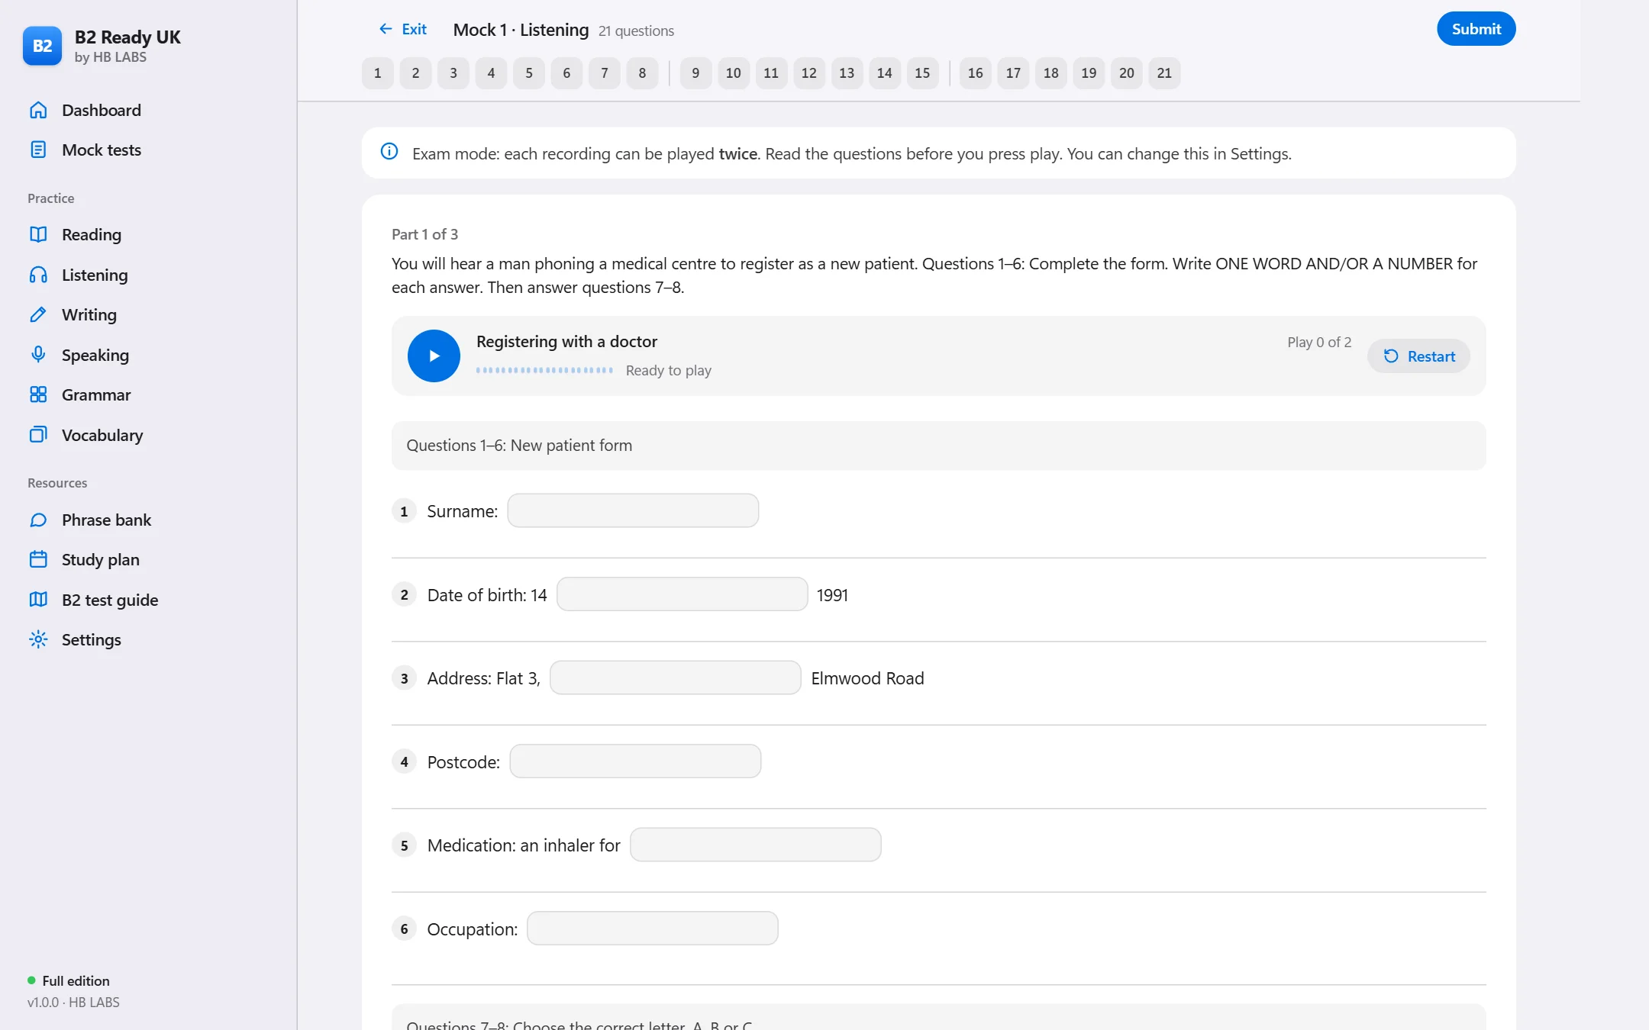Click 'Questions 1–6: New patient form' heading

[519, 445]
